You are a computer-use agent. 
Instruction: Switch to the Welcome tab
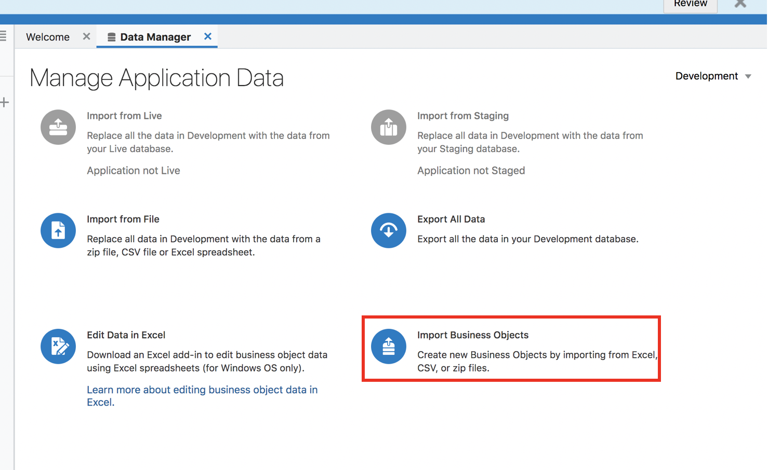coord(48,37)
